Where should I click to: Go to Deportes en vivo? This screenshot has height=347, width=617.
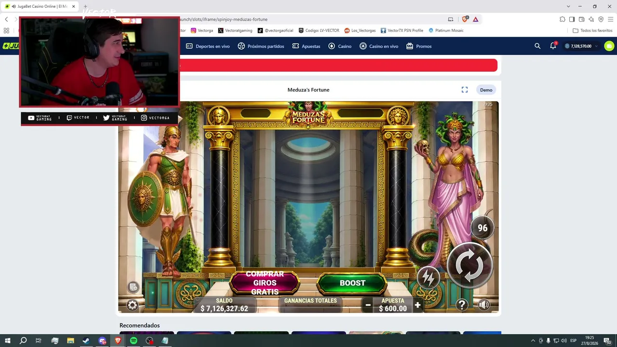tap(208, 46)
